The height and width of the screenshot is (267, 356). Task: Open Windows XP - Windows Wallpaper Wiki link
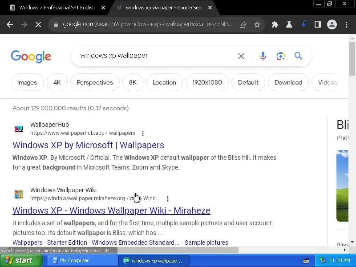point(112,210)
